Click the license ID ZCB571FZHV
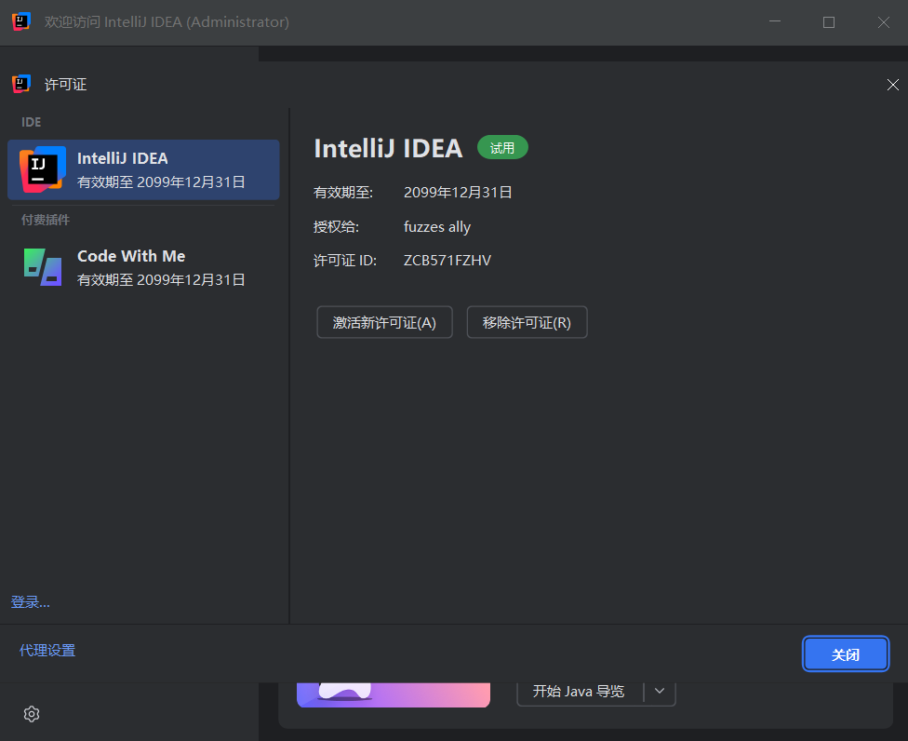Screen dimensions: 908x741 (x=447, y=261)
